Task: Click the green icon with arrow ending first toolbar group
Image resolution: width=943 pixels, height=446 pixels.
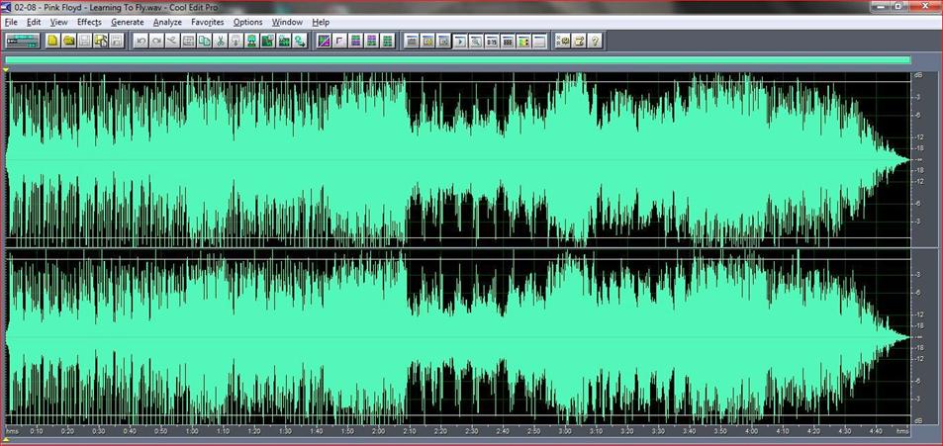Action: coord(300,41)
